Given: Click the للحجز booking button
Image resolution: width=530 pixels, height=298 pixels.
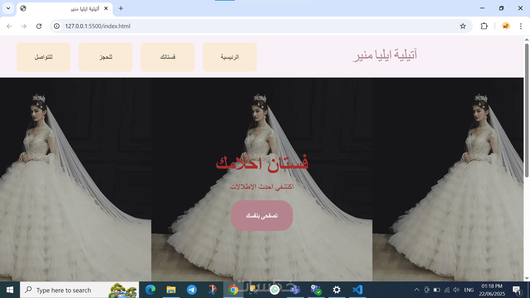Looking at the screenshot, I should 105,57.
